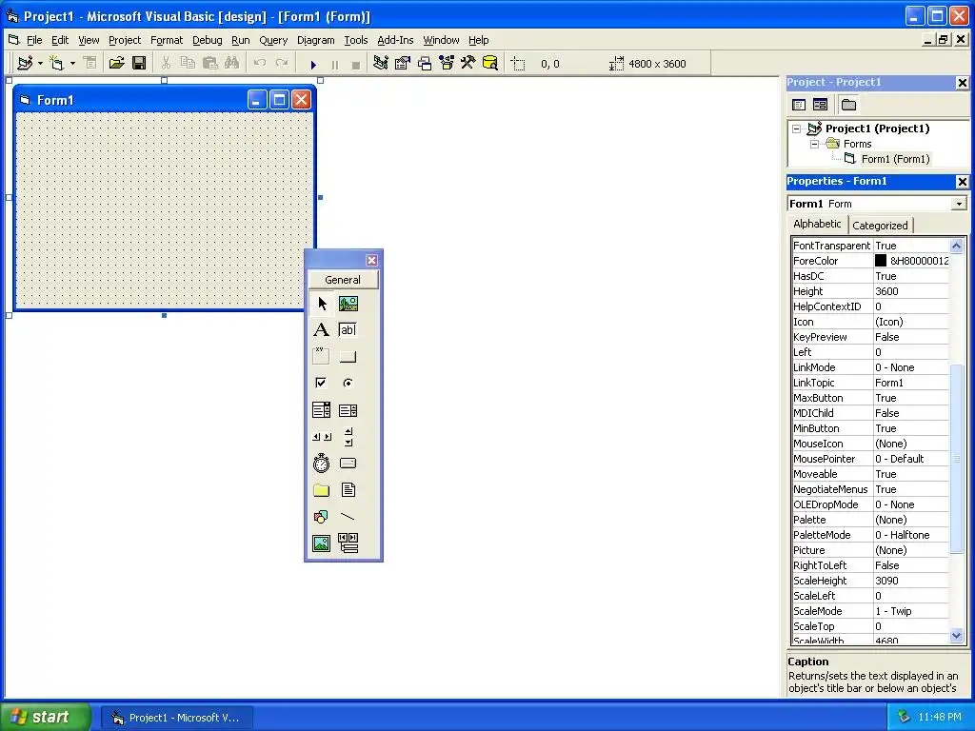Select the PictureBox tool in the toolbox
This screenshot has width=975, height=731.
348,304
